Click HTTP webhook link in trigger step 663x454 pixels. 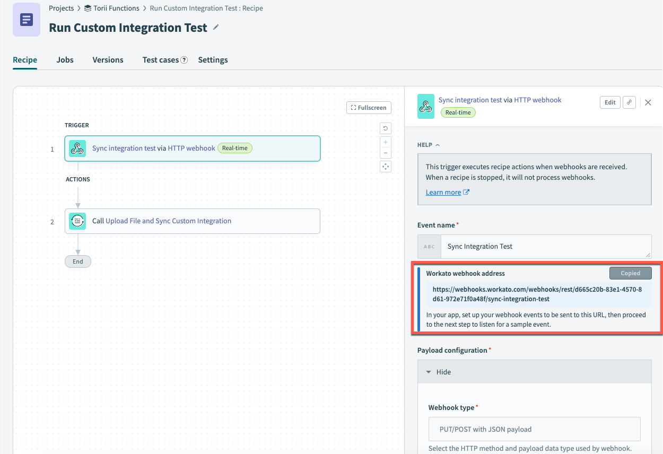(191, 148)
